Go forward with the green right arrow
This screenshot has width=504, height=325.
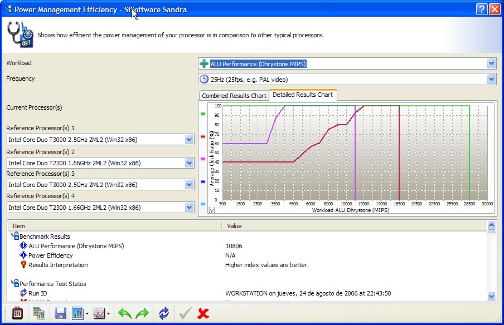[142, 313]
